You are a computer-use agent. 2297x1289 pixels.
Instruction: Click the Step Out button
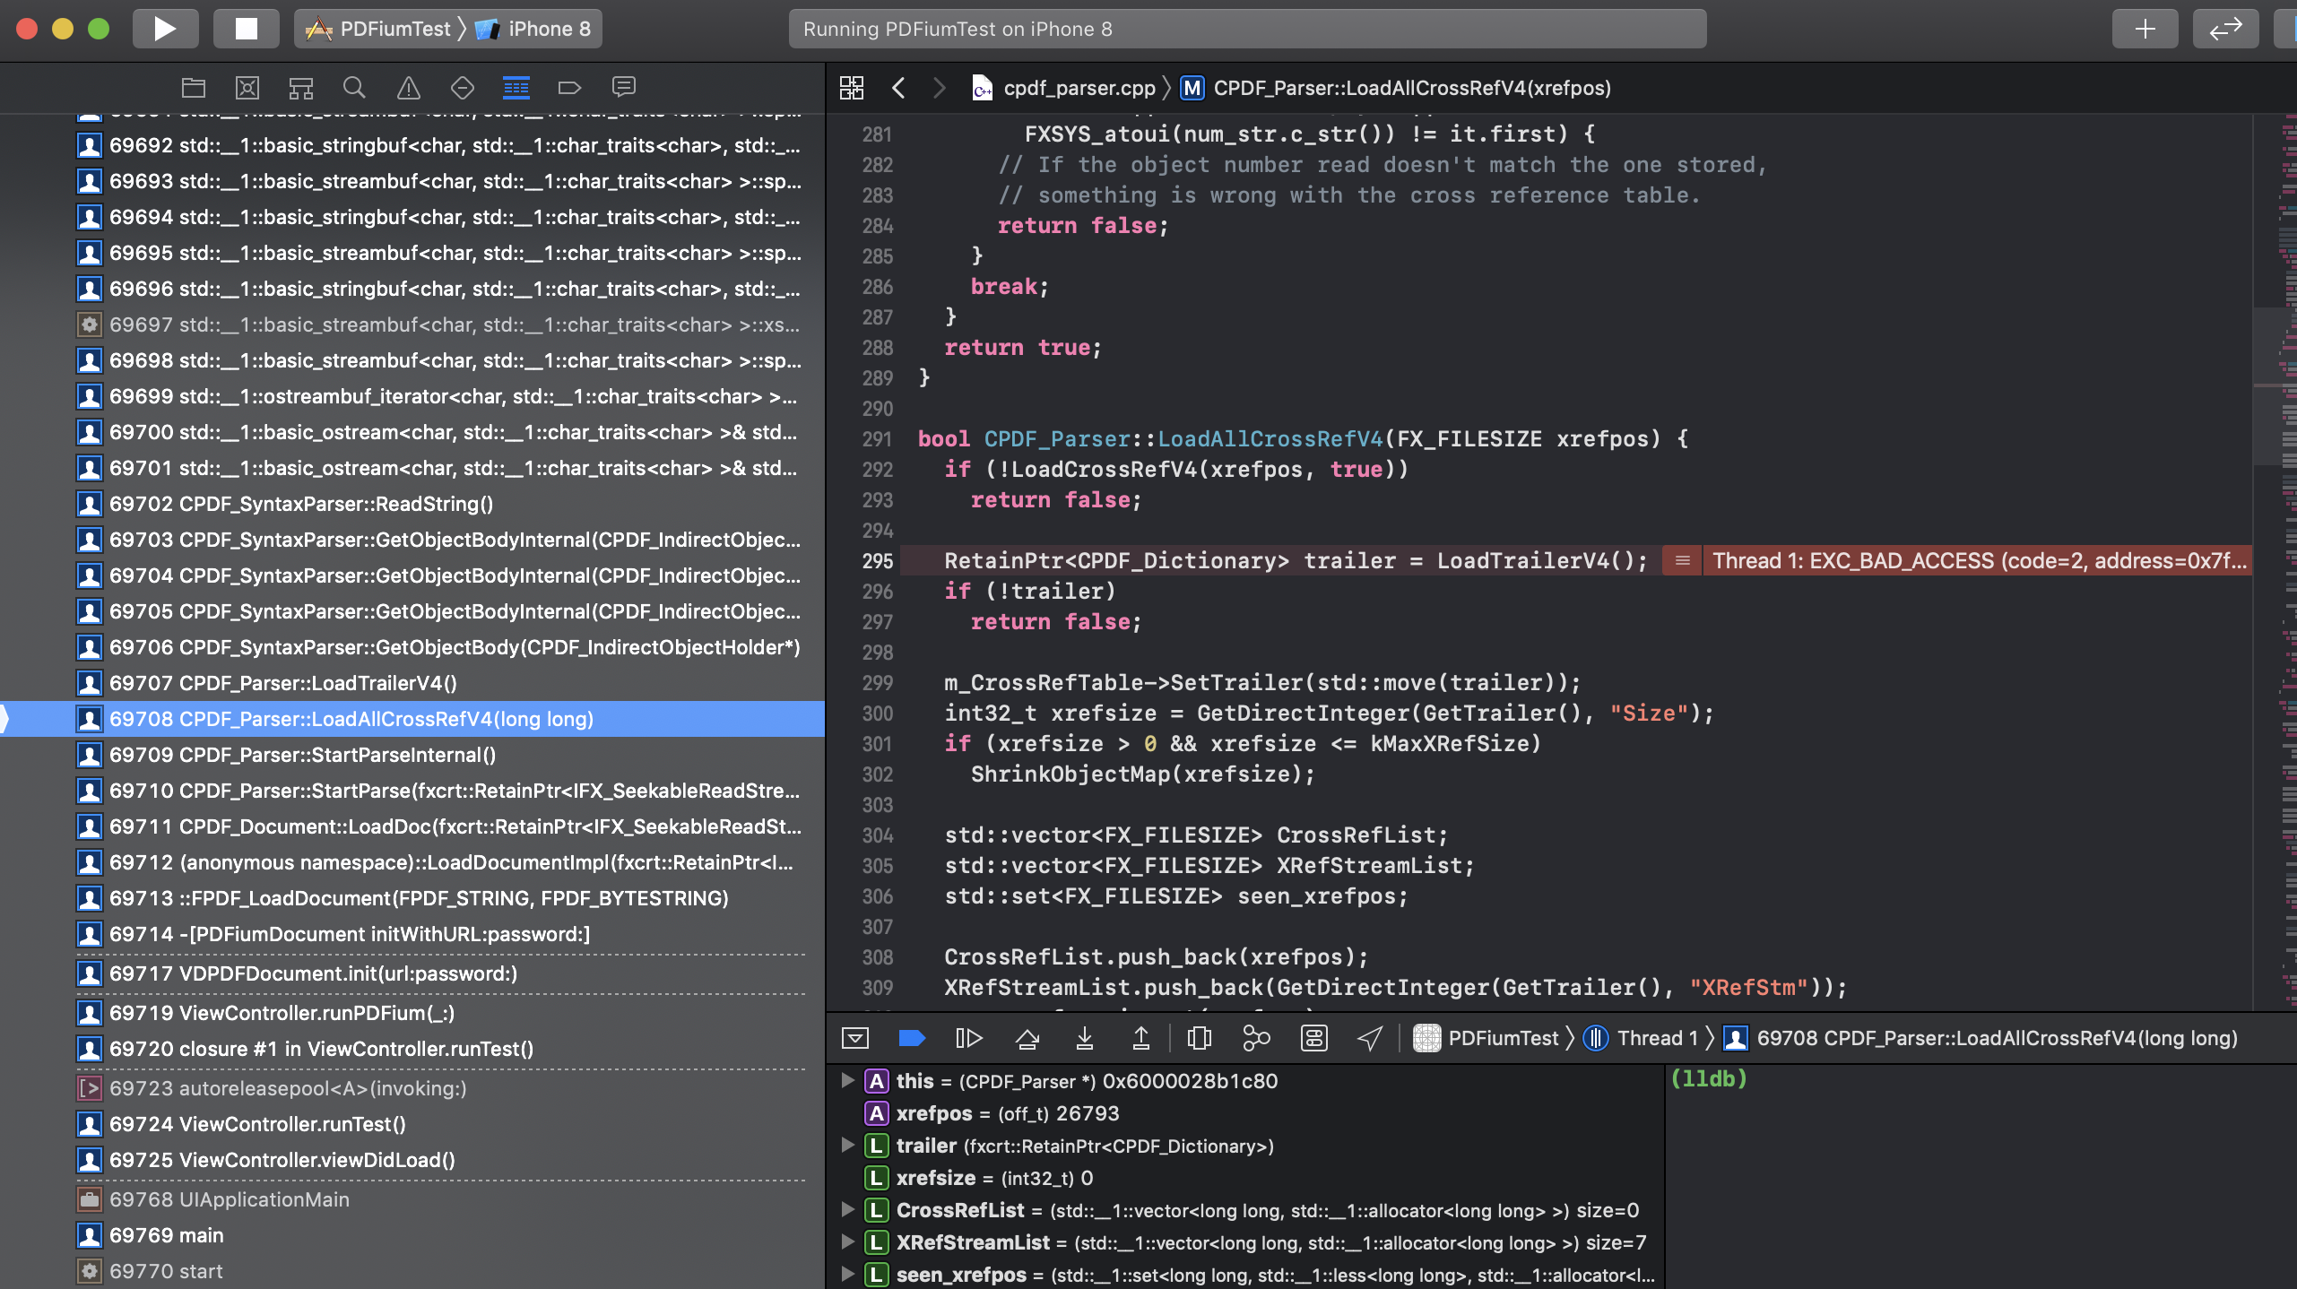1141,1038
